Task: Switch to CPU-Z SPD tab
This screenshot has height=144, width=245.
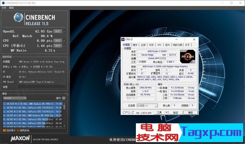Action: click(x=159, y=45)
